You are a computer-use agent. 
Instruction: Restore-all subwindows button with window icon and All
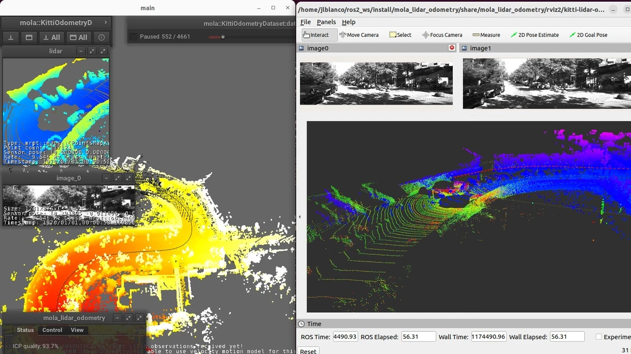(78, 37)
